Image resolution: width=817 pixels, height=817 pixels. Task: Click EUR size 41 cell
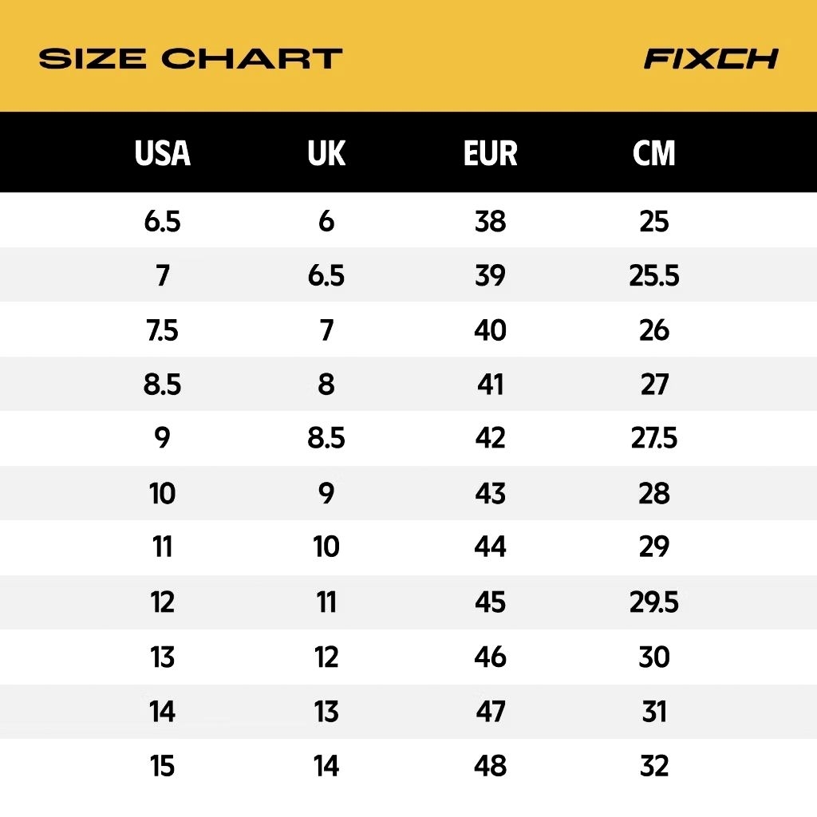[490, 385]
